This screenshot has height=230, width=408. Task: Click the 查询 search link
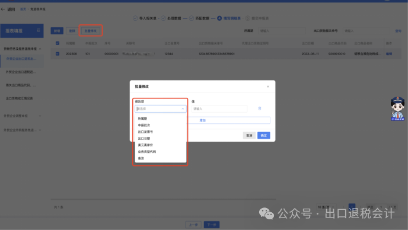point(398,31)
